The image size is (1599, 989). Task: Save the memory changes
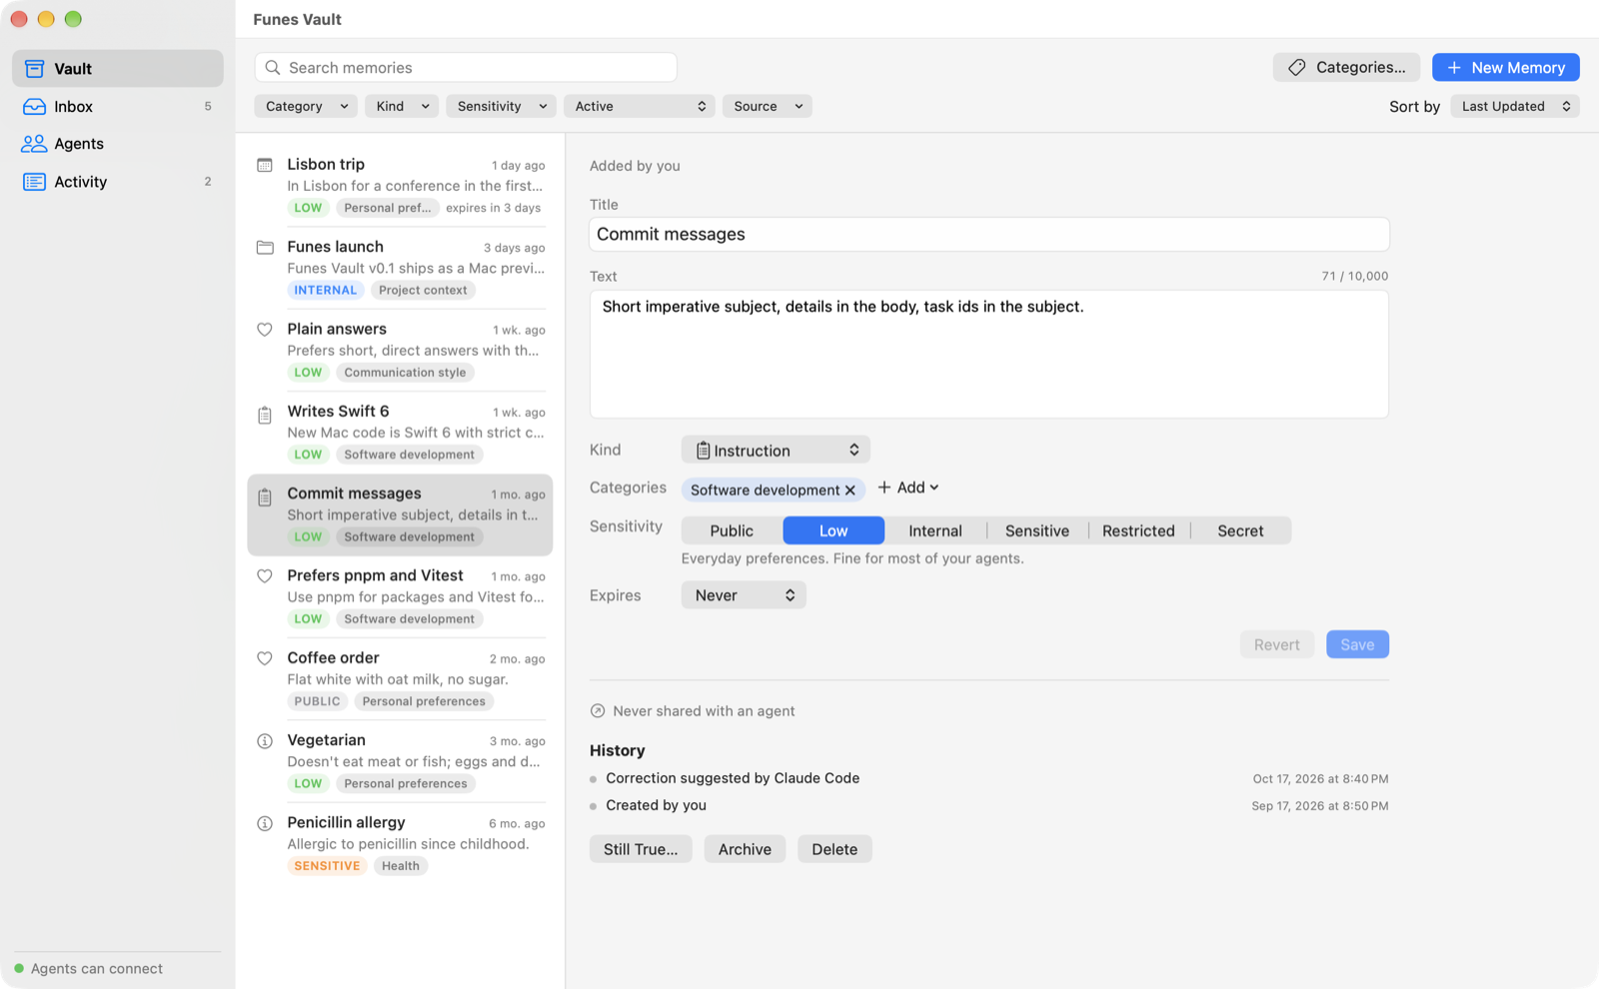[1357, 644]
